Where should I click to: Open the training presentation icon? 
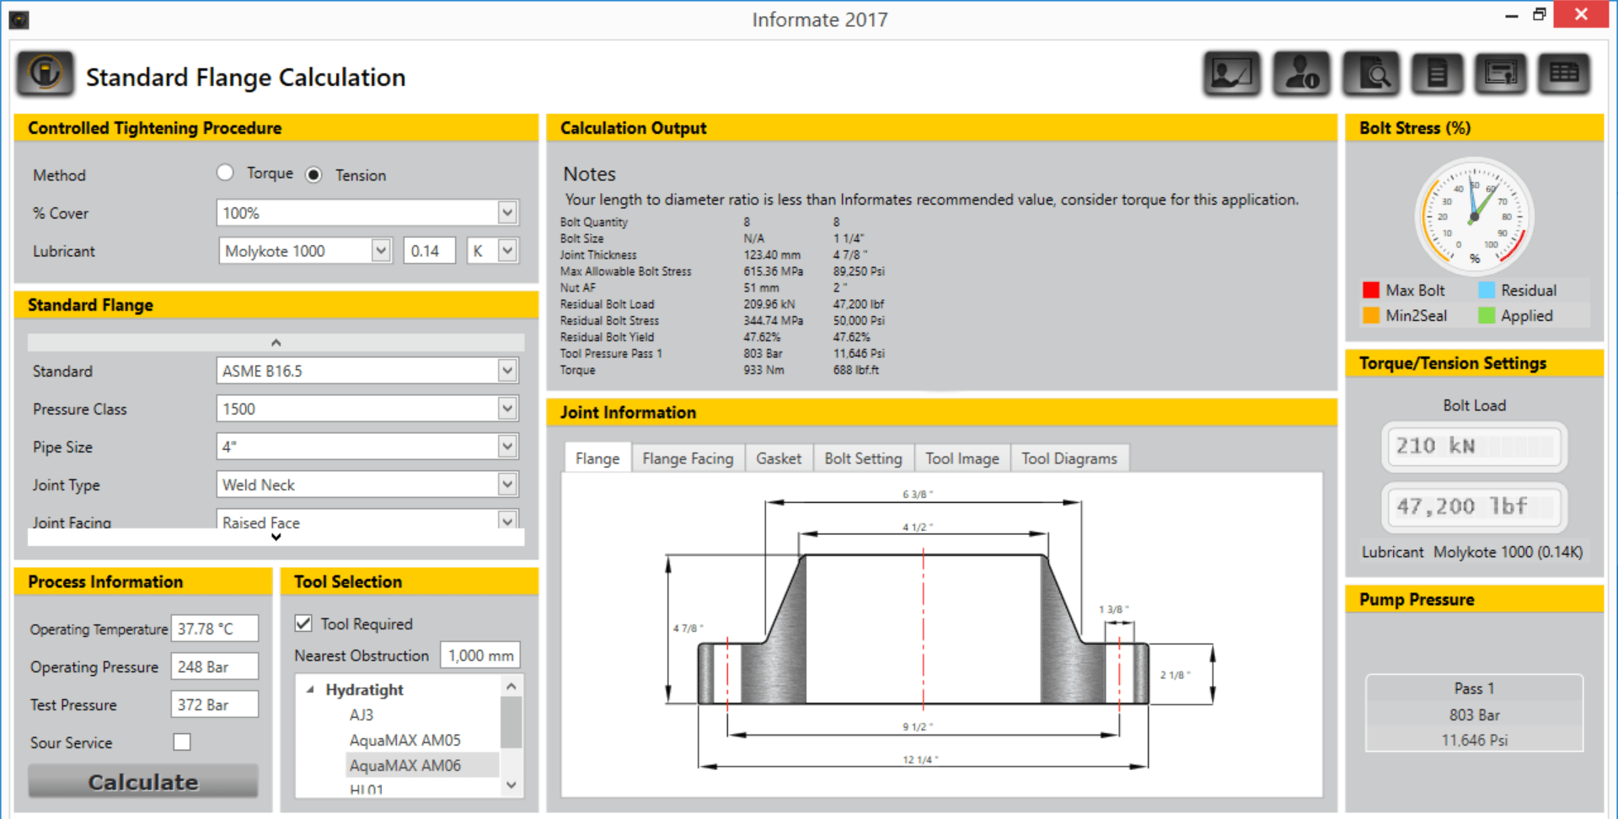pos(1231,75)
